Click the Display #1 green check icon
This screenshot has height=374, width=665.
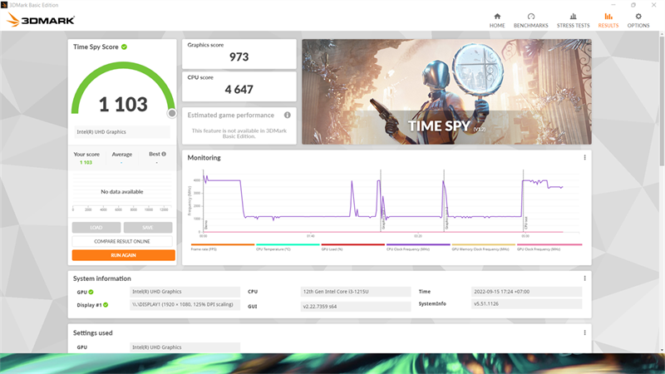coord(106,304)
